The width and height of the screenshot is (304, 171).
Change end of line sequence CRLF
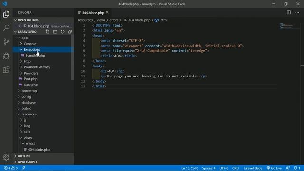click(236, 168)
